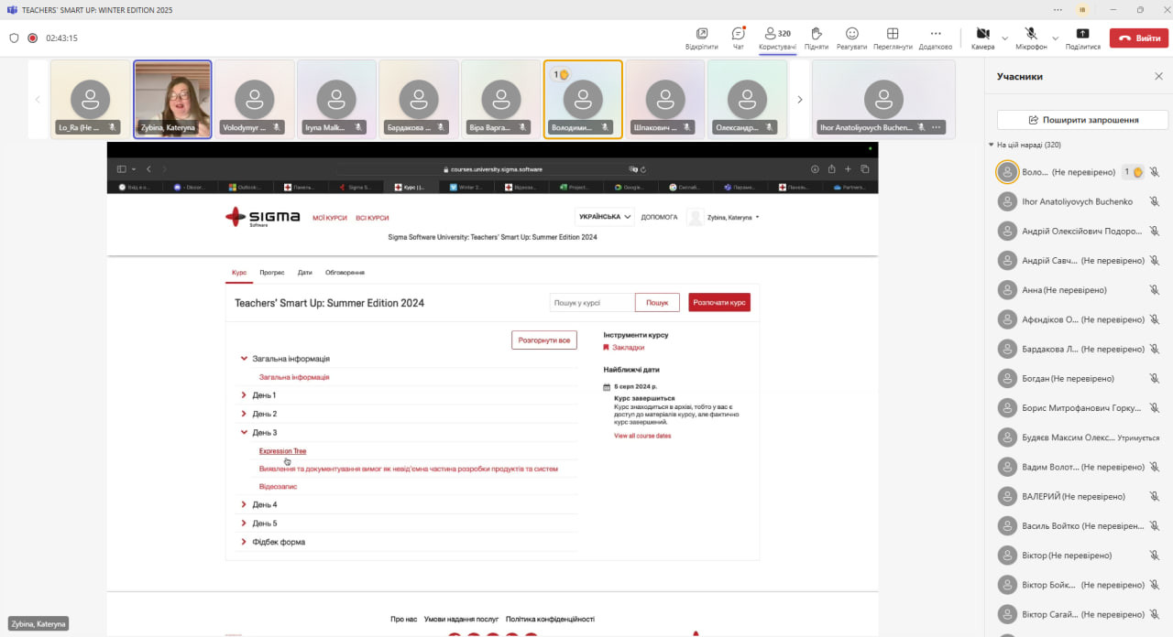Click muted mic icon for Андрій Савч
Viewport: 1173px width, 637px height.
point(1155,261)
